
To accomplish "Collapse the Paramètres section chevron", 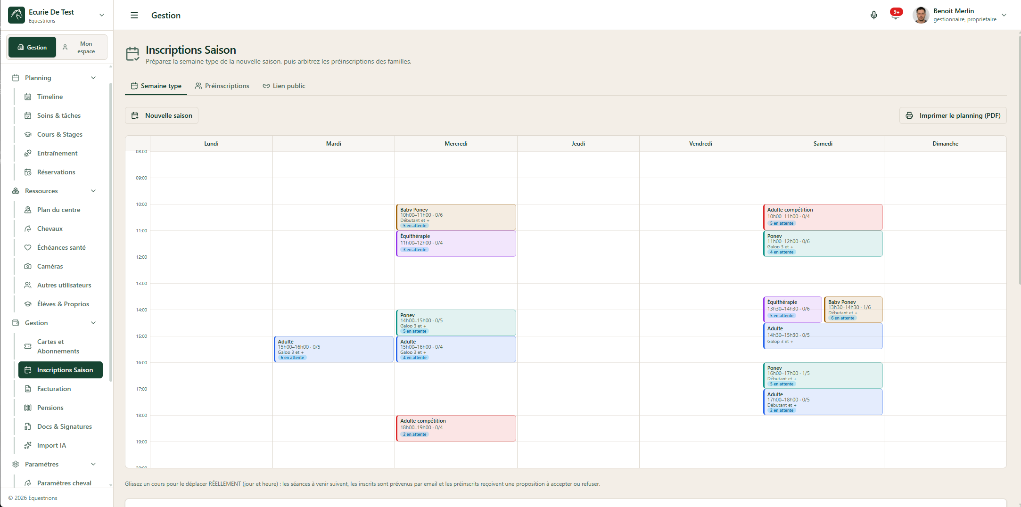I will 93,464.
